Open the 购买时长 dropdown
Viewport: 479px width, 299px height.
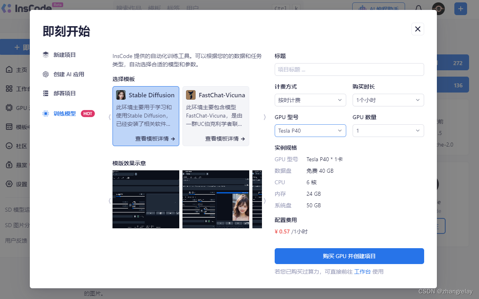[x=388, y=100]
